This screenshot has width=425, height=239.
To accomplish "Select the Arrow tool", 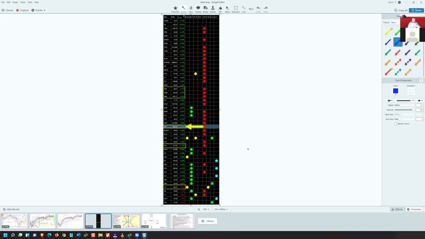I will (x=184, y=9).
